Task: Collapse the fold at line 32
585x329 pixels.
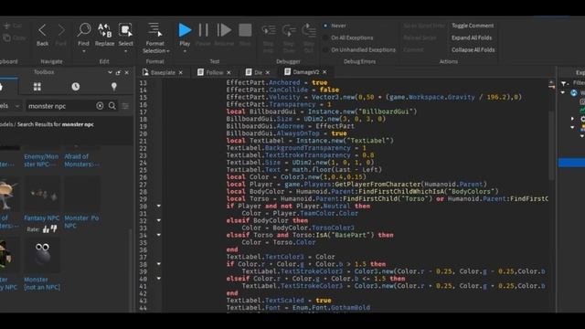Action: [158, 220]
